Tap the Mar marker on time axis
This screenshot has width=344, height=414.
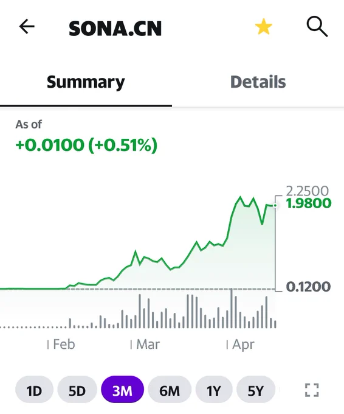pyautogui.click(x=148, y=345)
